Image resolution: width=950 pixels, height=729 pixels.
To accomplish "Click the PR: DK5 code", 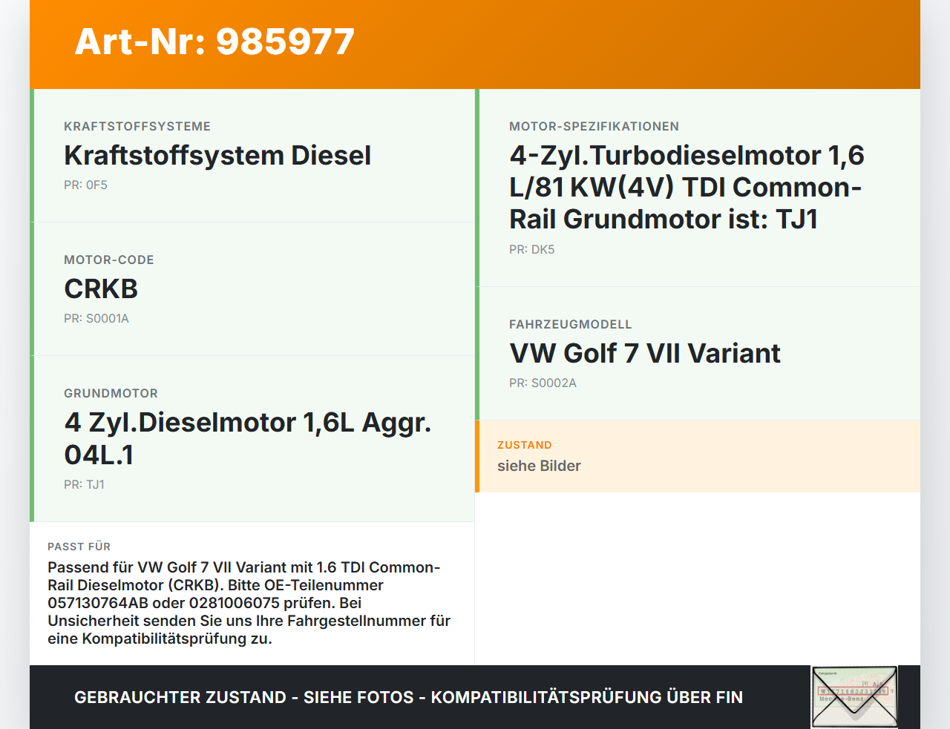I will (x=531, y=250).
